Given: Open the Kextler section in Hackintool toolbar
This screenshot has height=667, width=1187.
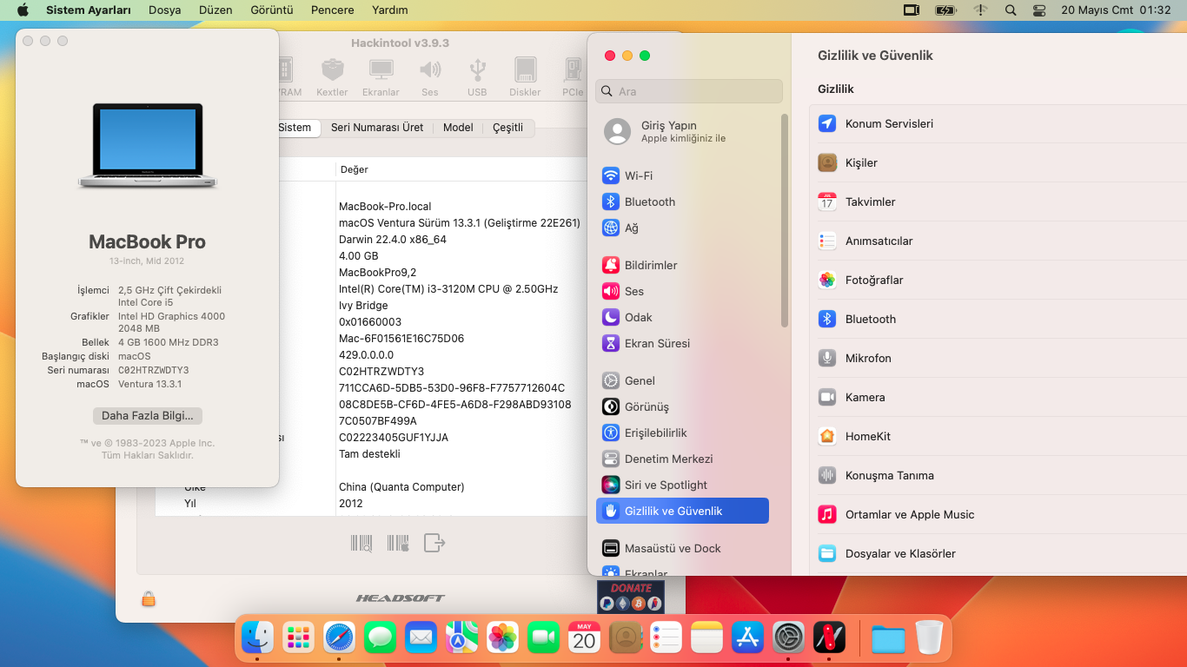Looking at the screenshot, I should pyautogui.click(x=332, y=76).
